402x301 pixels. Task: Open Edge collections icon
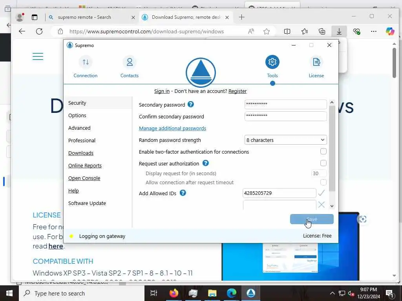tap(322, 31)
